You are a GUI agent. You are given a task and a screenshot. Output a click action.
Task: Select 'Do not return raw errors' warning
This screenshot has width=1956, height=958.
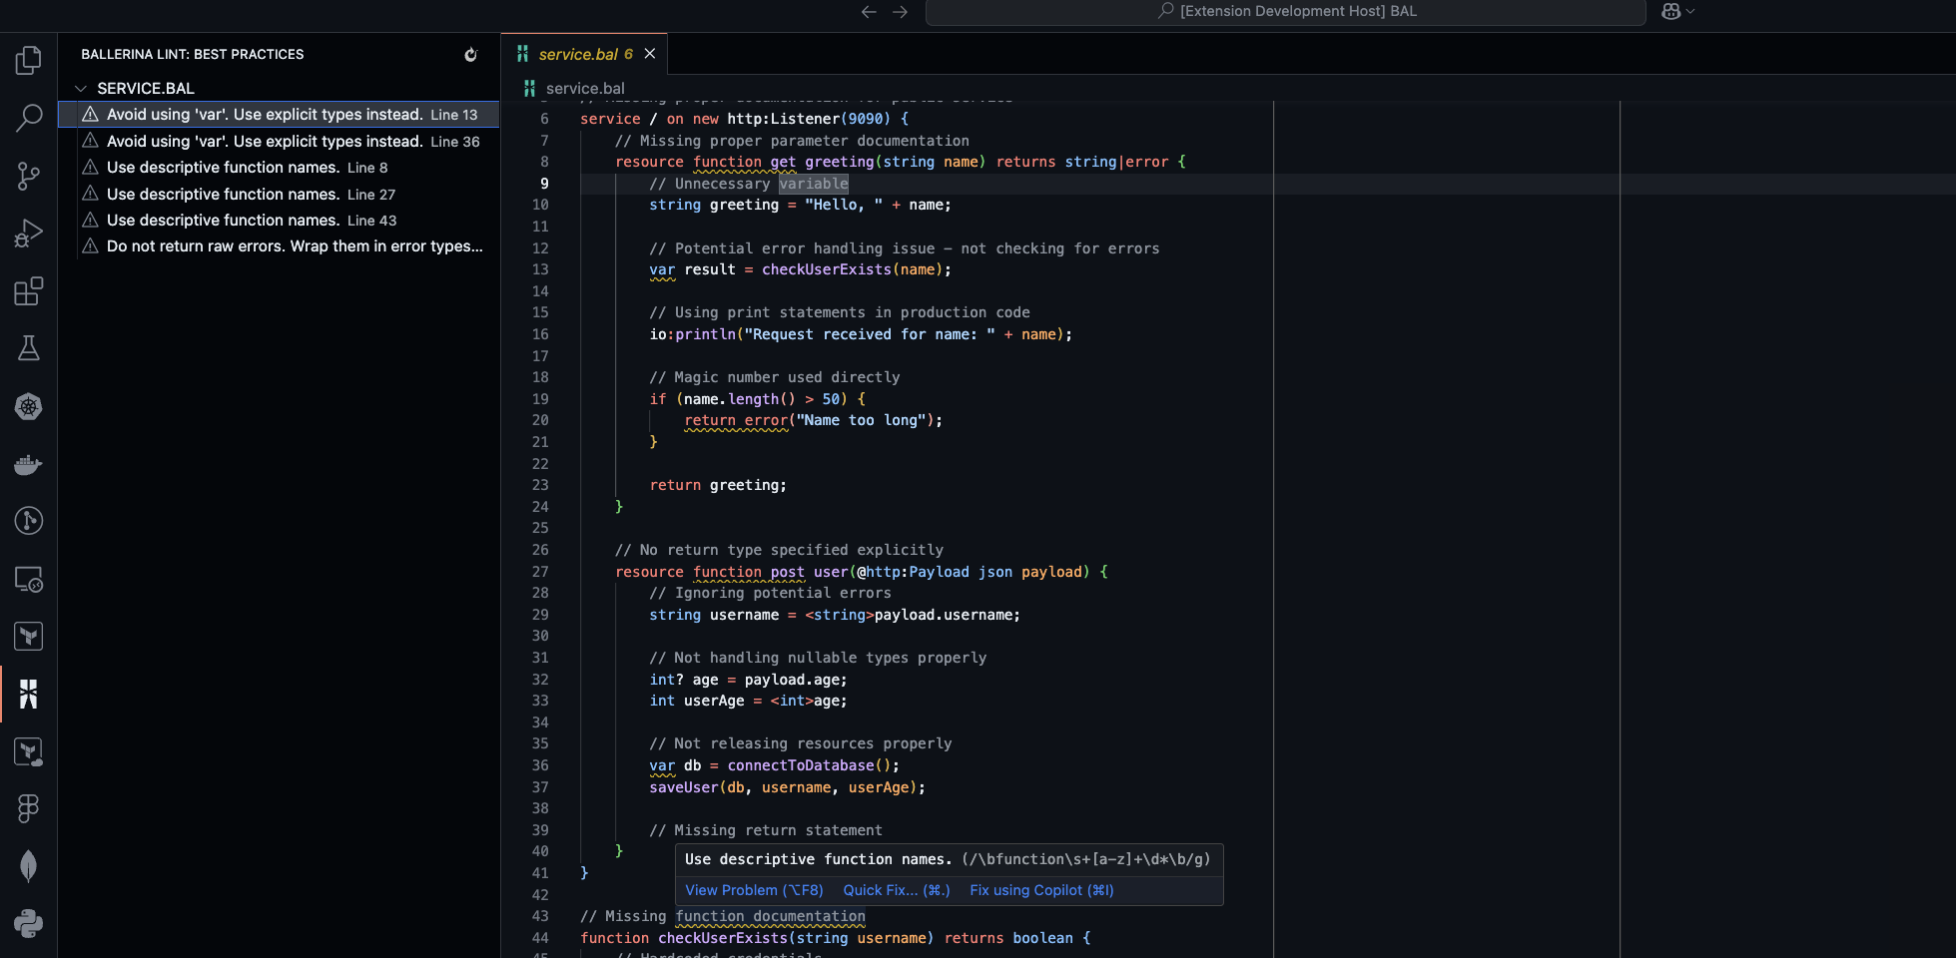pos(279,246)
